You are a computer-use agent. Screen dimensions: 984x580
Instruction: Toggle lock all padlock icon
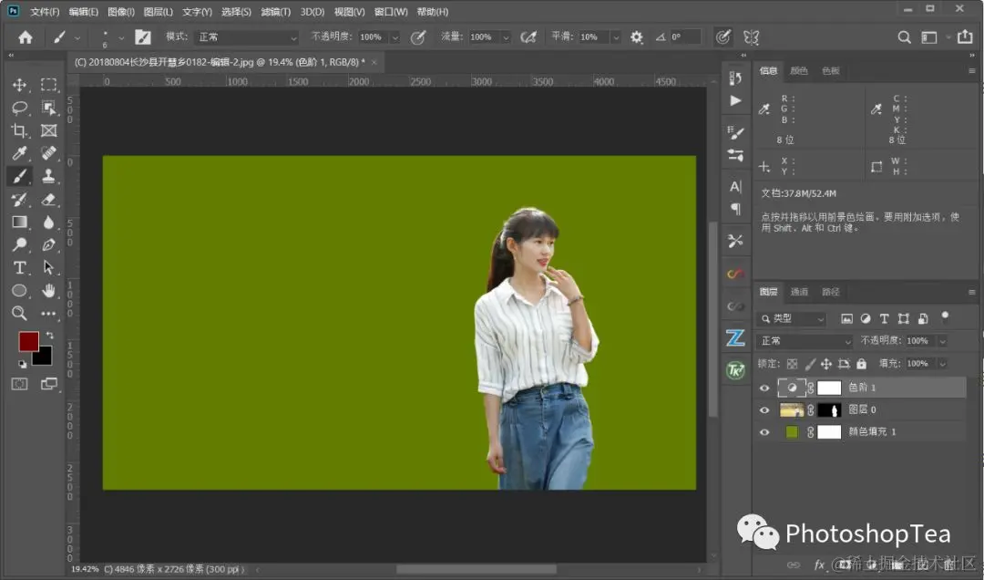click(x=862, y=363)
